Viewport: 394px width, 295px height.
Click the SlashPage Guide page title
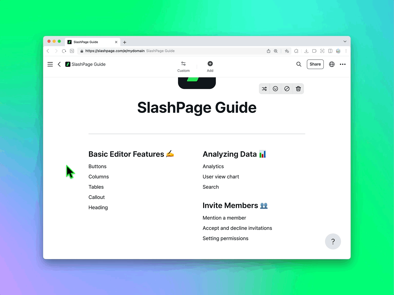197,107
